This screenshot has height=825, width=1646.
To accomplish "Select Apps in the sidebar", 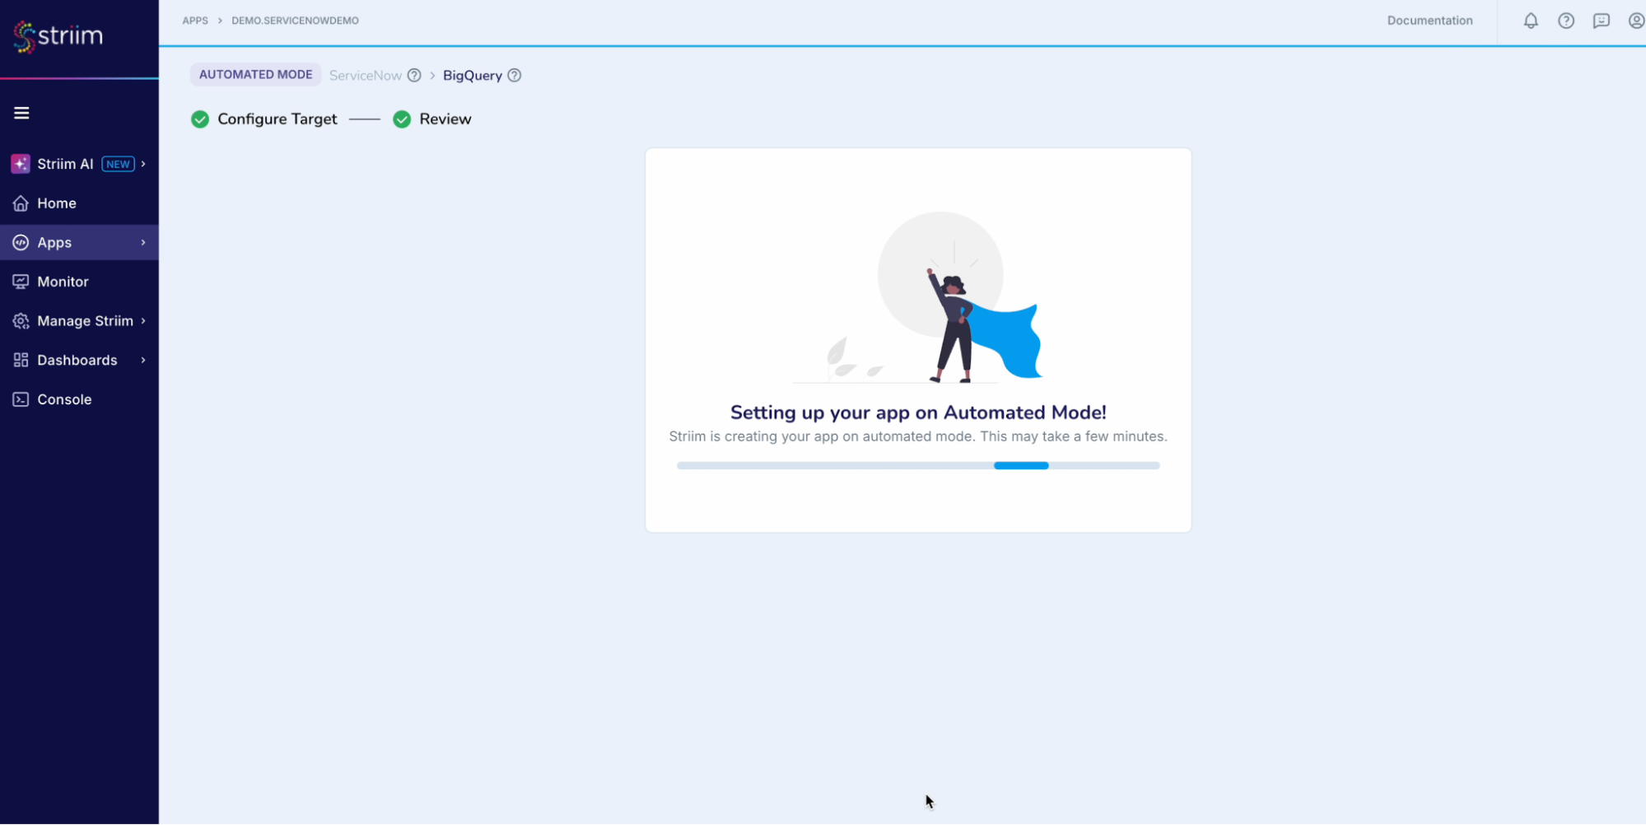I will click(79, 242).
